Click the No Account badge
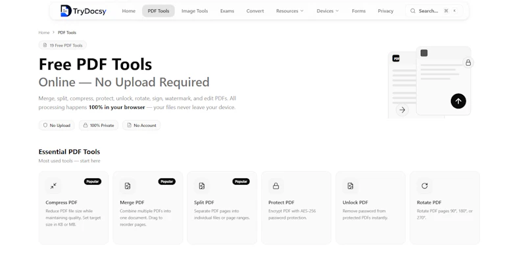This screenshot has height=259, width=526. [x=141, y=126]
